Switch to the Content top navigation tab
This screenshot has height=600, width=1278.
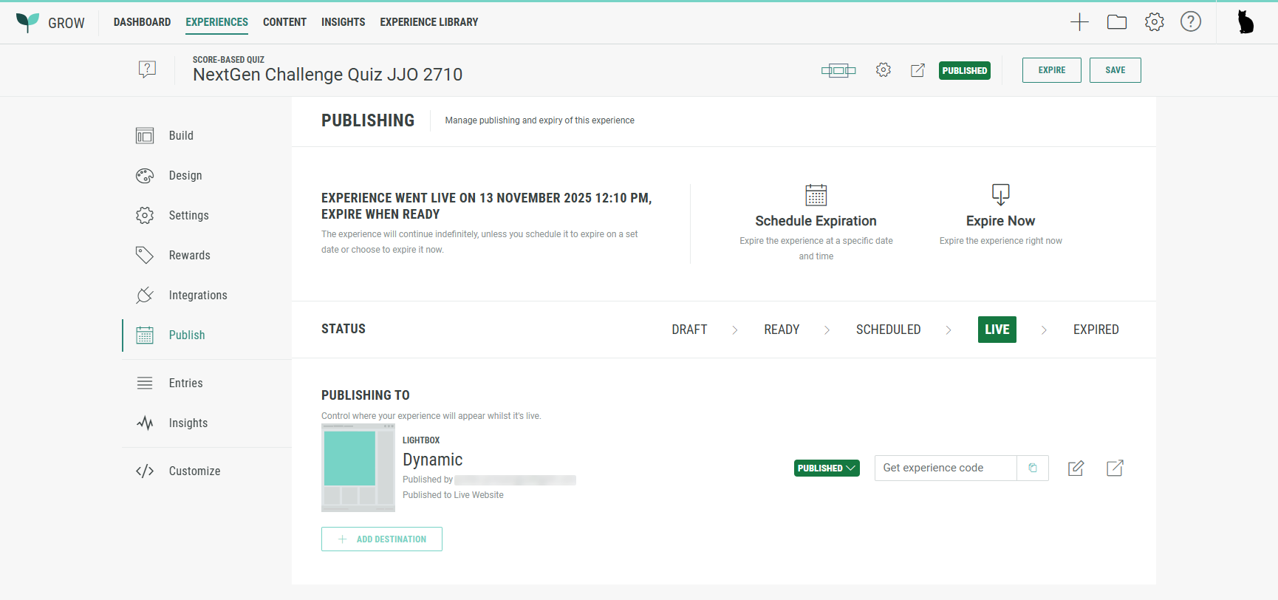coord(284,22)
